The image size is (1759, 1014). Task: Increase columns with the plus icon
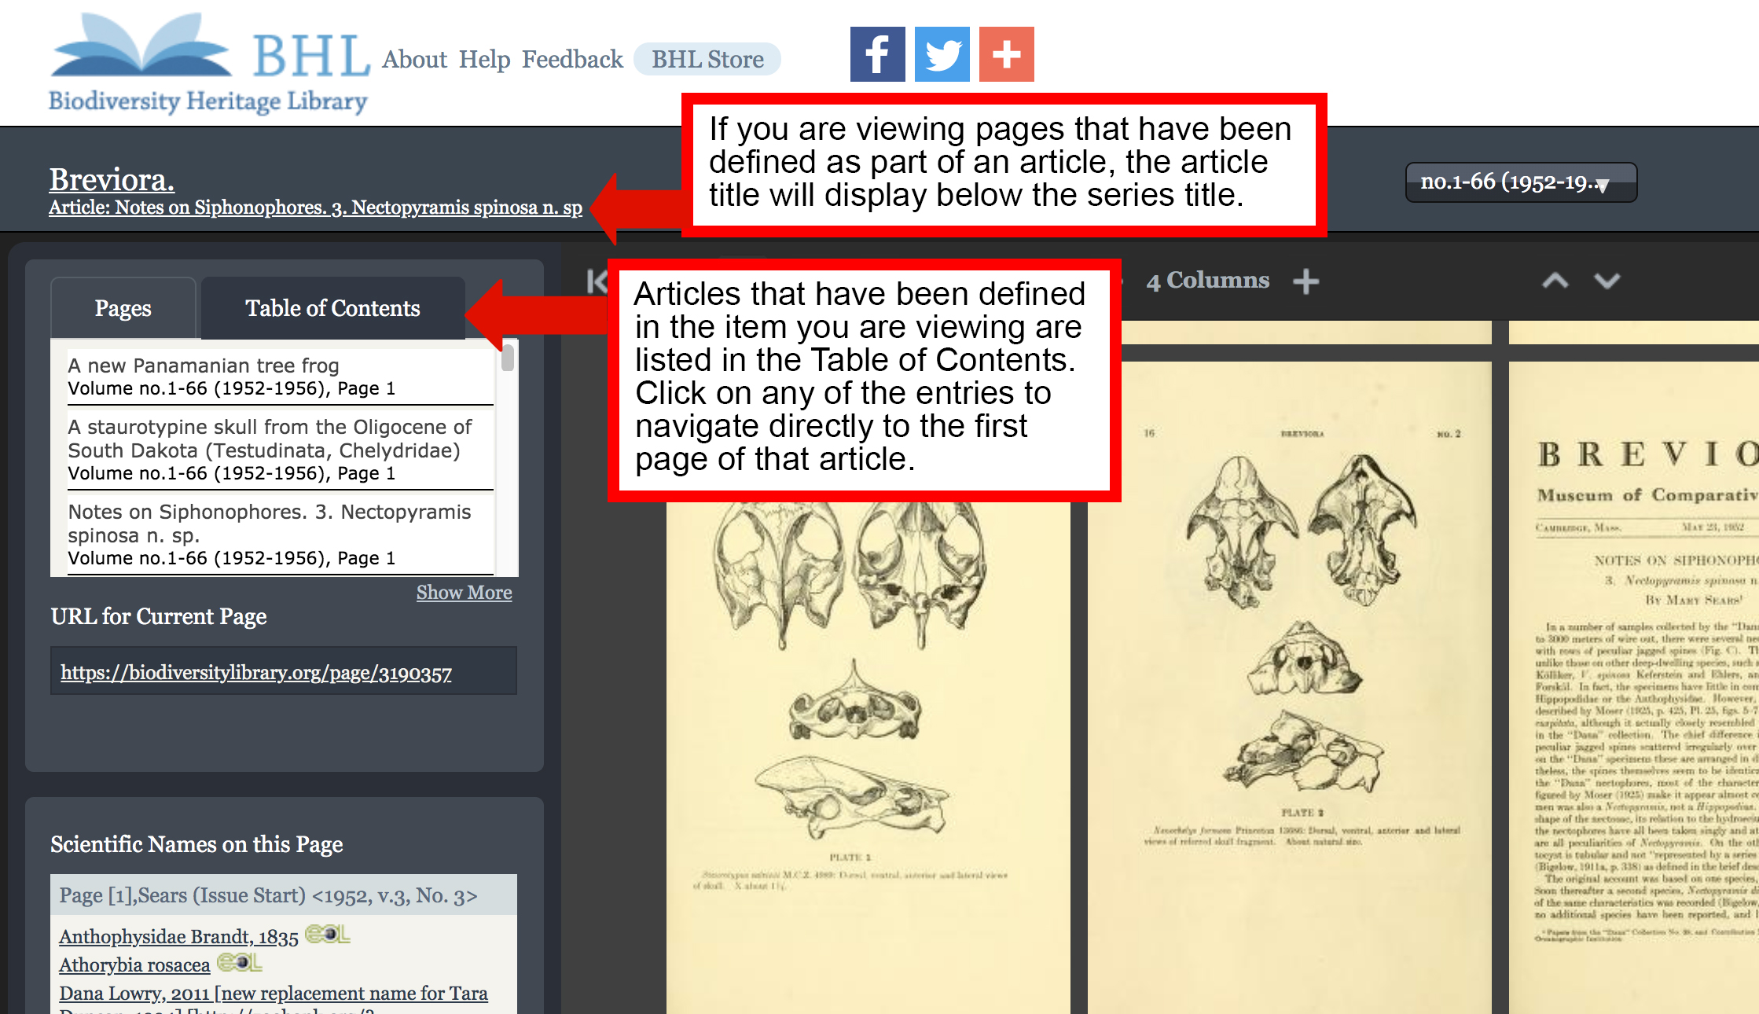point(1305,281)
